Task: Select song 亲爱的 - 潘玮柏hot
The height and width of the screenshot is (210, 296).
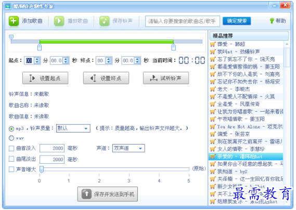Action: click(x=246, y=156)
